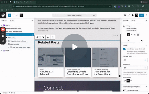
Task: Click the canvas vertical scrollbar
Action: pos(121,50)
